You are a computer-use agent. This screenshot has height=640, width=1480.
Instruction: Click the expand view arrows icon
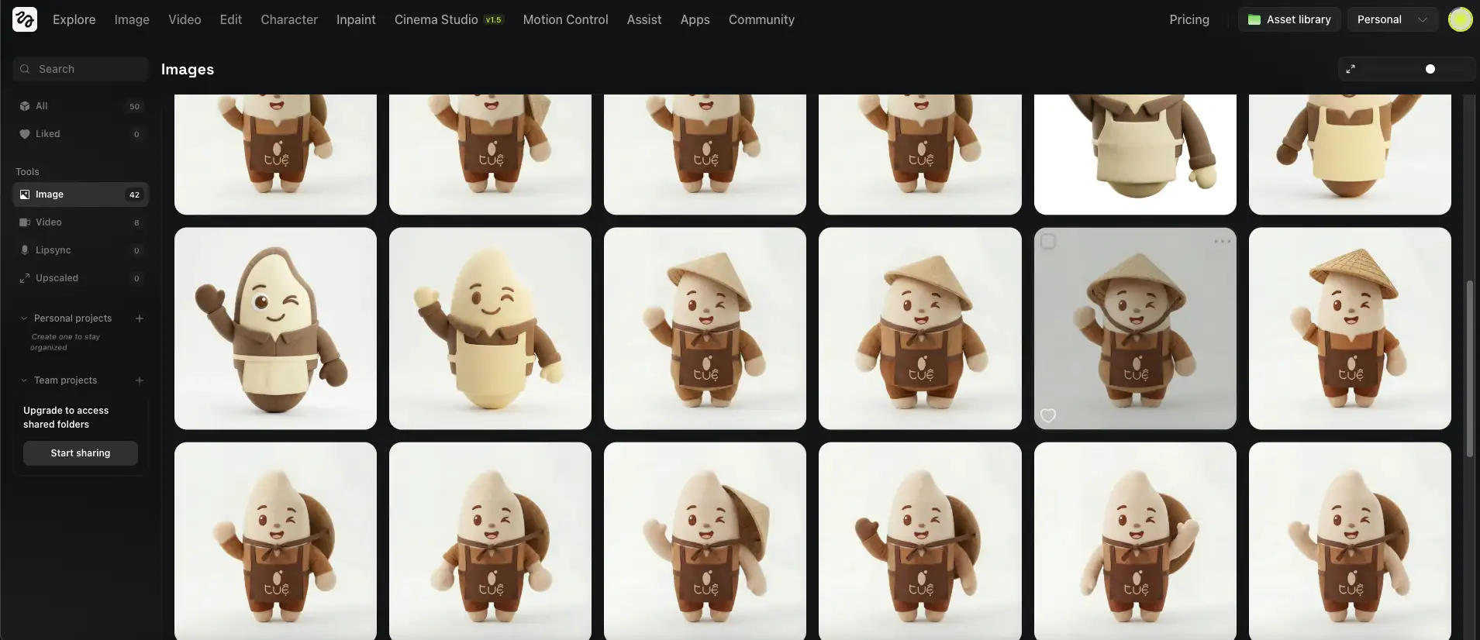click(1351, 69)
